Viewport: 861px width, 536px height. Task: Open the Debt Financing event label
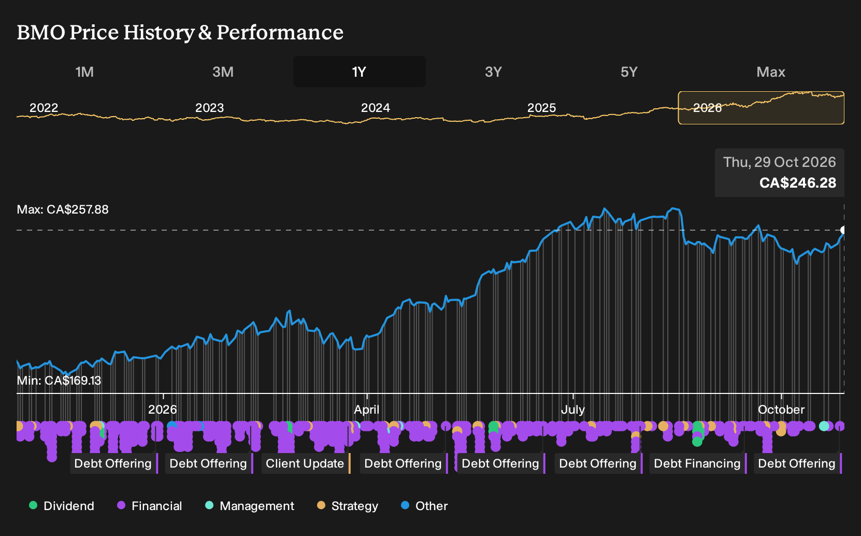[x=697, y=463]
